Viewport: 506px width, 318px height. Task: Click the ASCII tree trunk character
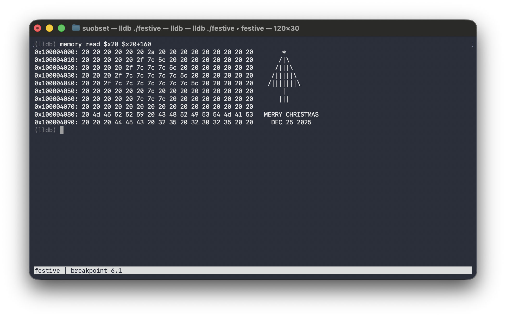[284, 91]
